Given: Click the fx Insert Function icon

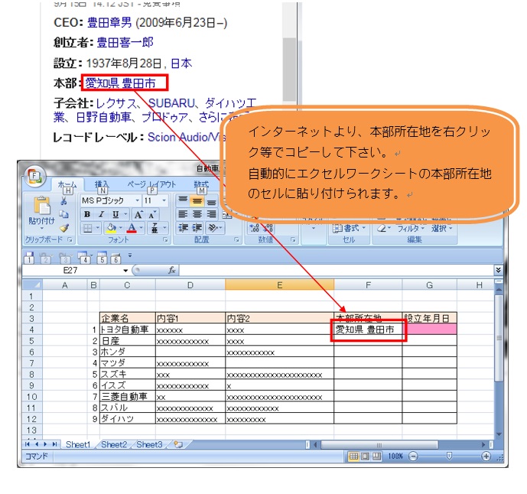Looking at the screenshot, I should (x=172, y=270).
